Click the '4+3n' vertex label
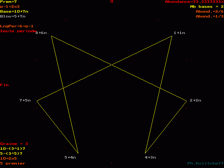The width and height of the screenshot is (224, 168). coord(150,157)
